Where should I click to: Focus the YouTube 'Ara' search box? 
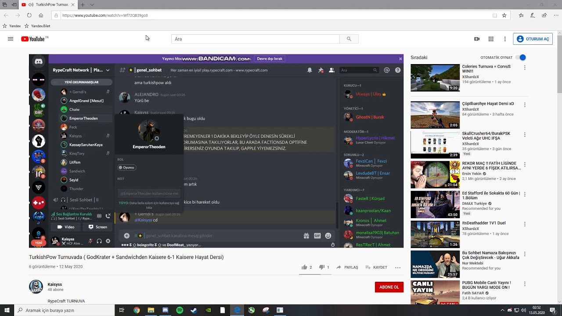point(256,39)
